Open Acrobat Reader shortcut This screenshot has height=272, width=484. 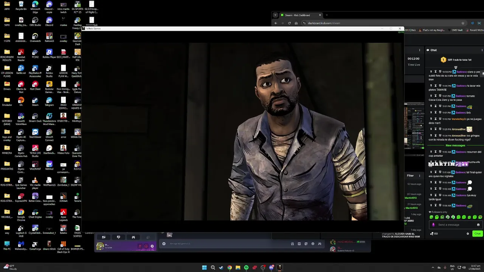click(x=21, y=55)
